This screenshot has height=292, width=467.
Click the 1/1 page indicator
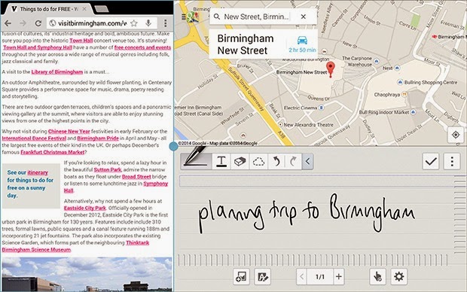pyautogui.click(x=320, y=277)
